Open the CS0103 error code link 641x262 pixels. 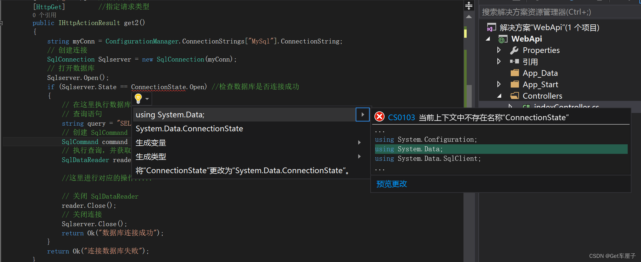coord(401,118)
